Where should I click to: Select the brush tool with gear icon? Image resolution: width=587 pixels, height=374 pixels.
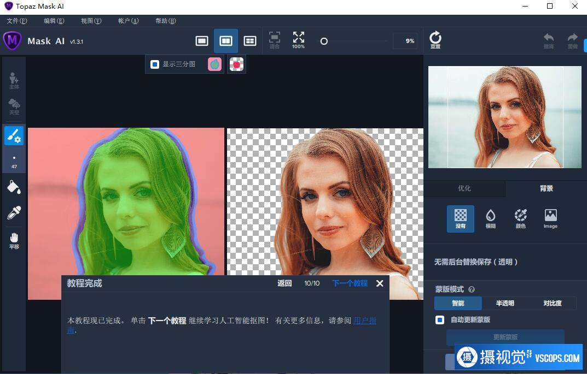tap(14, 135)
